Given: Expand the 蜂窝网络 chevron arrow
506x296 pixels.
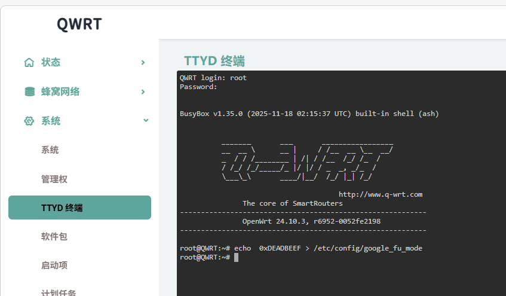Looking at the screenshot, I should 143,91.
